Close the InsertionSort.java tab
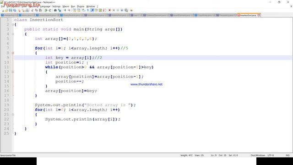 (259, 15)
